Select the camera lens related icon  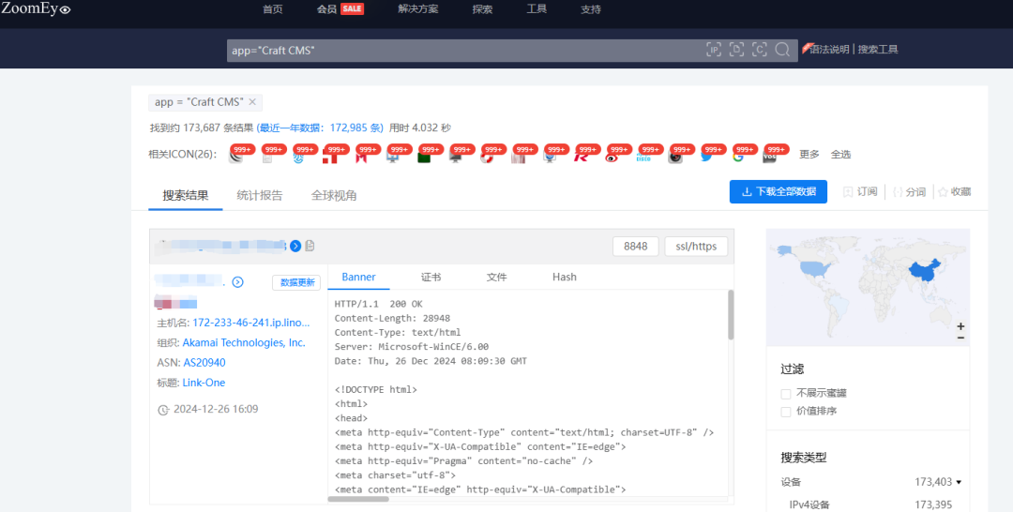(x=675, y=156)
